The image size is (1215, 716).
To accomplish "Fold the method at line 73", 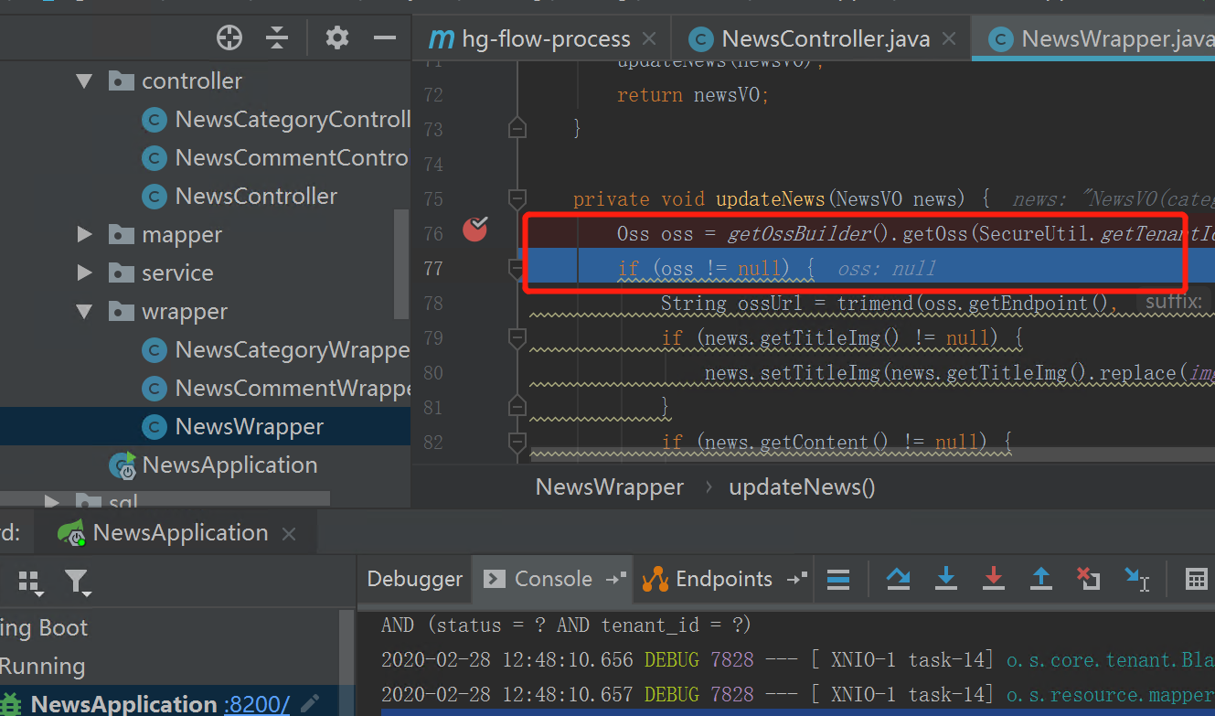I will (x=517, y=128).
